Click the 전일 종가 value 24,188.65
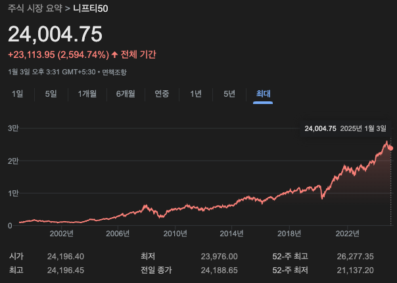Image resolution: width=397 pixels, height=283 pixels. coord(220,270)
